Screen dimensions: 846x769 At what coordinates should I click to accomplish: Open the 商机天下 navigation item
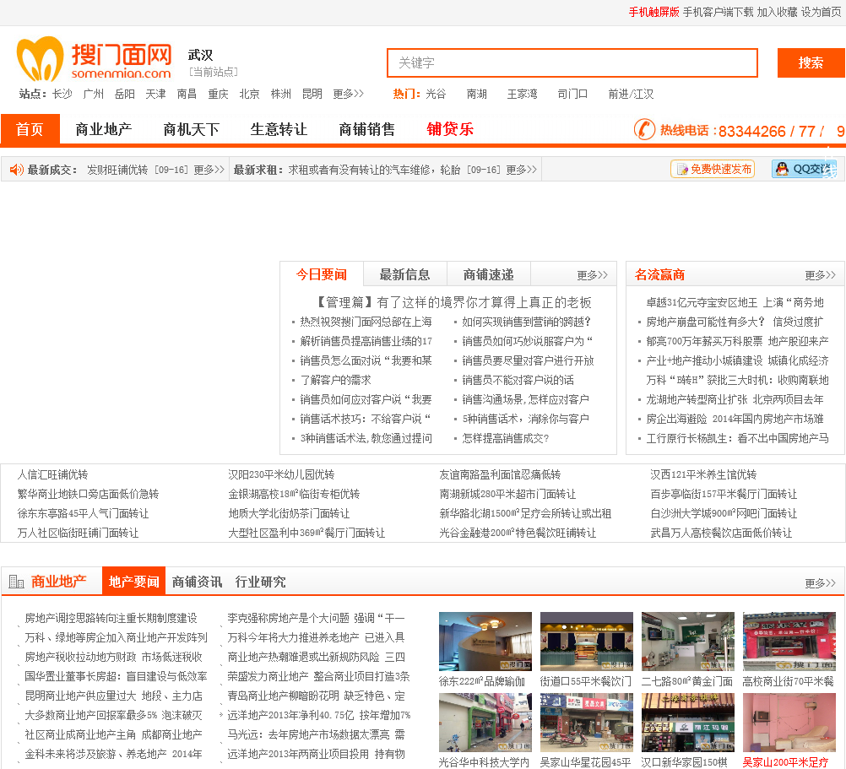click(x=192, y=129)
